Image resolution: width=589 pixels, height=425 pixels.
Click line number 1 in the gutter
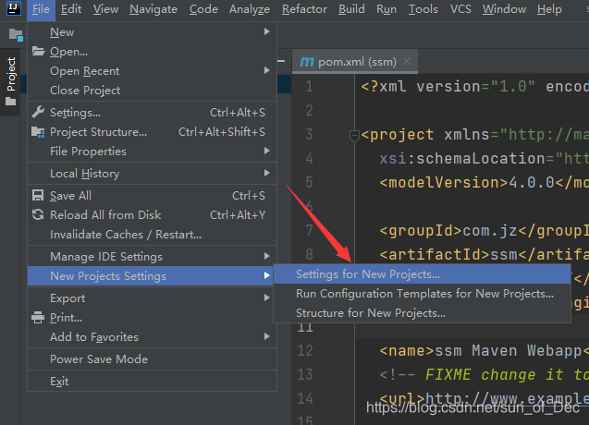point(309,87)
